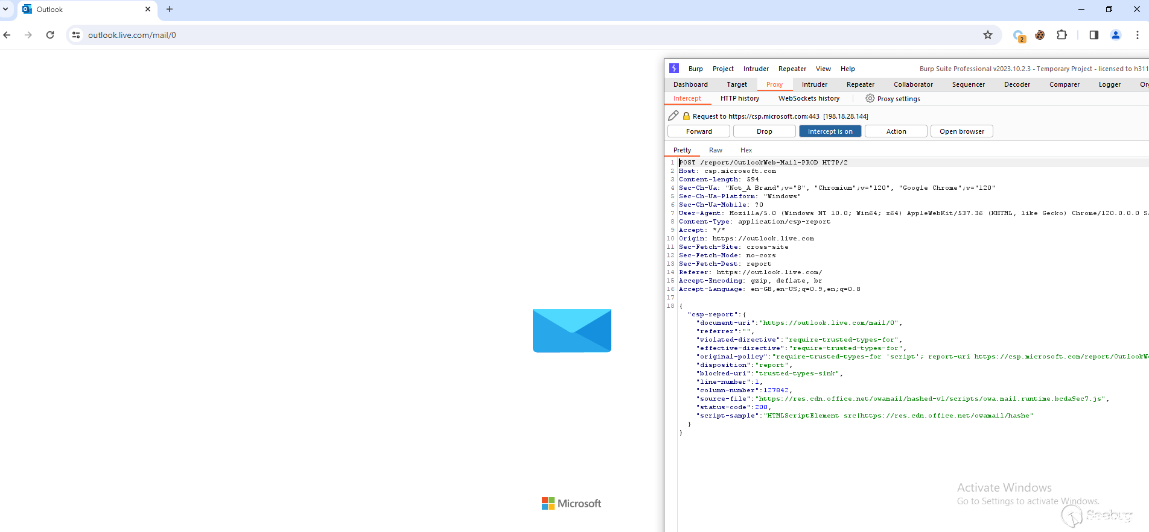Open Proxy settings gear icon
1149x532 pixels.
[x=870, y=98]
